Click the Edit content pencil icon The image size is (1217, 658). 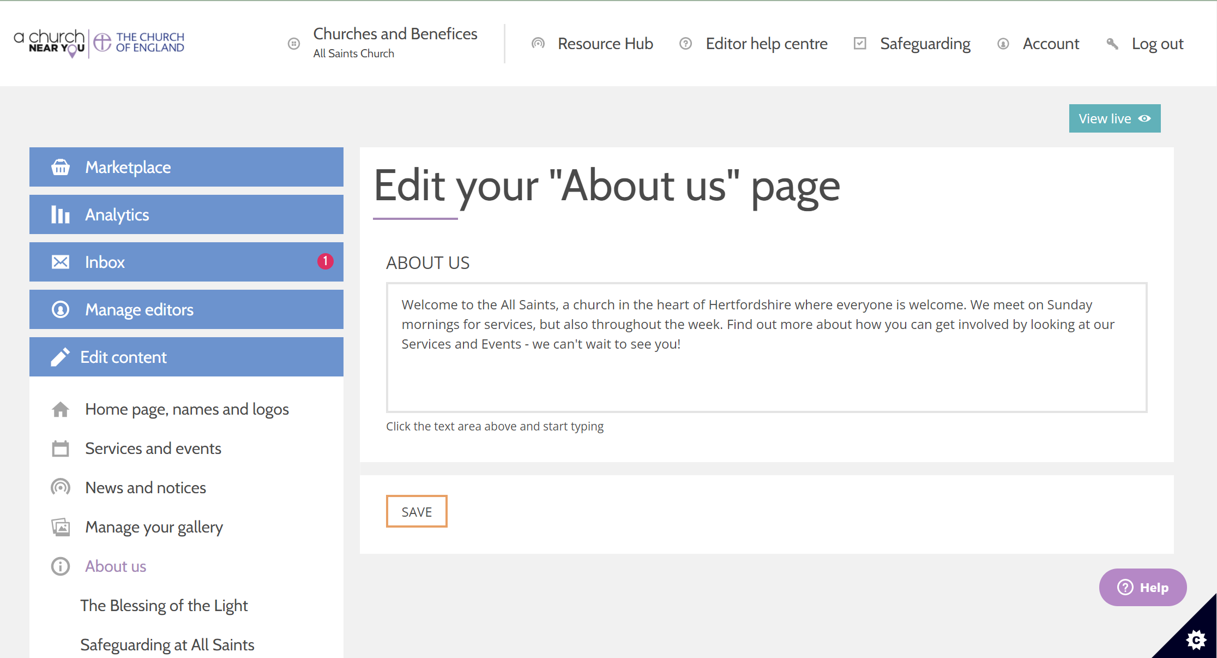pos(61,357)
